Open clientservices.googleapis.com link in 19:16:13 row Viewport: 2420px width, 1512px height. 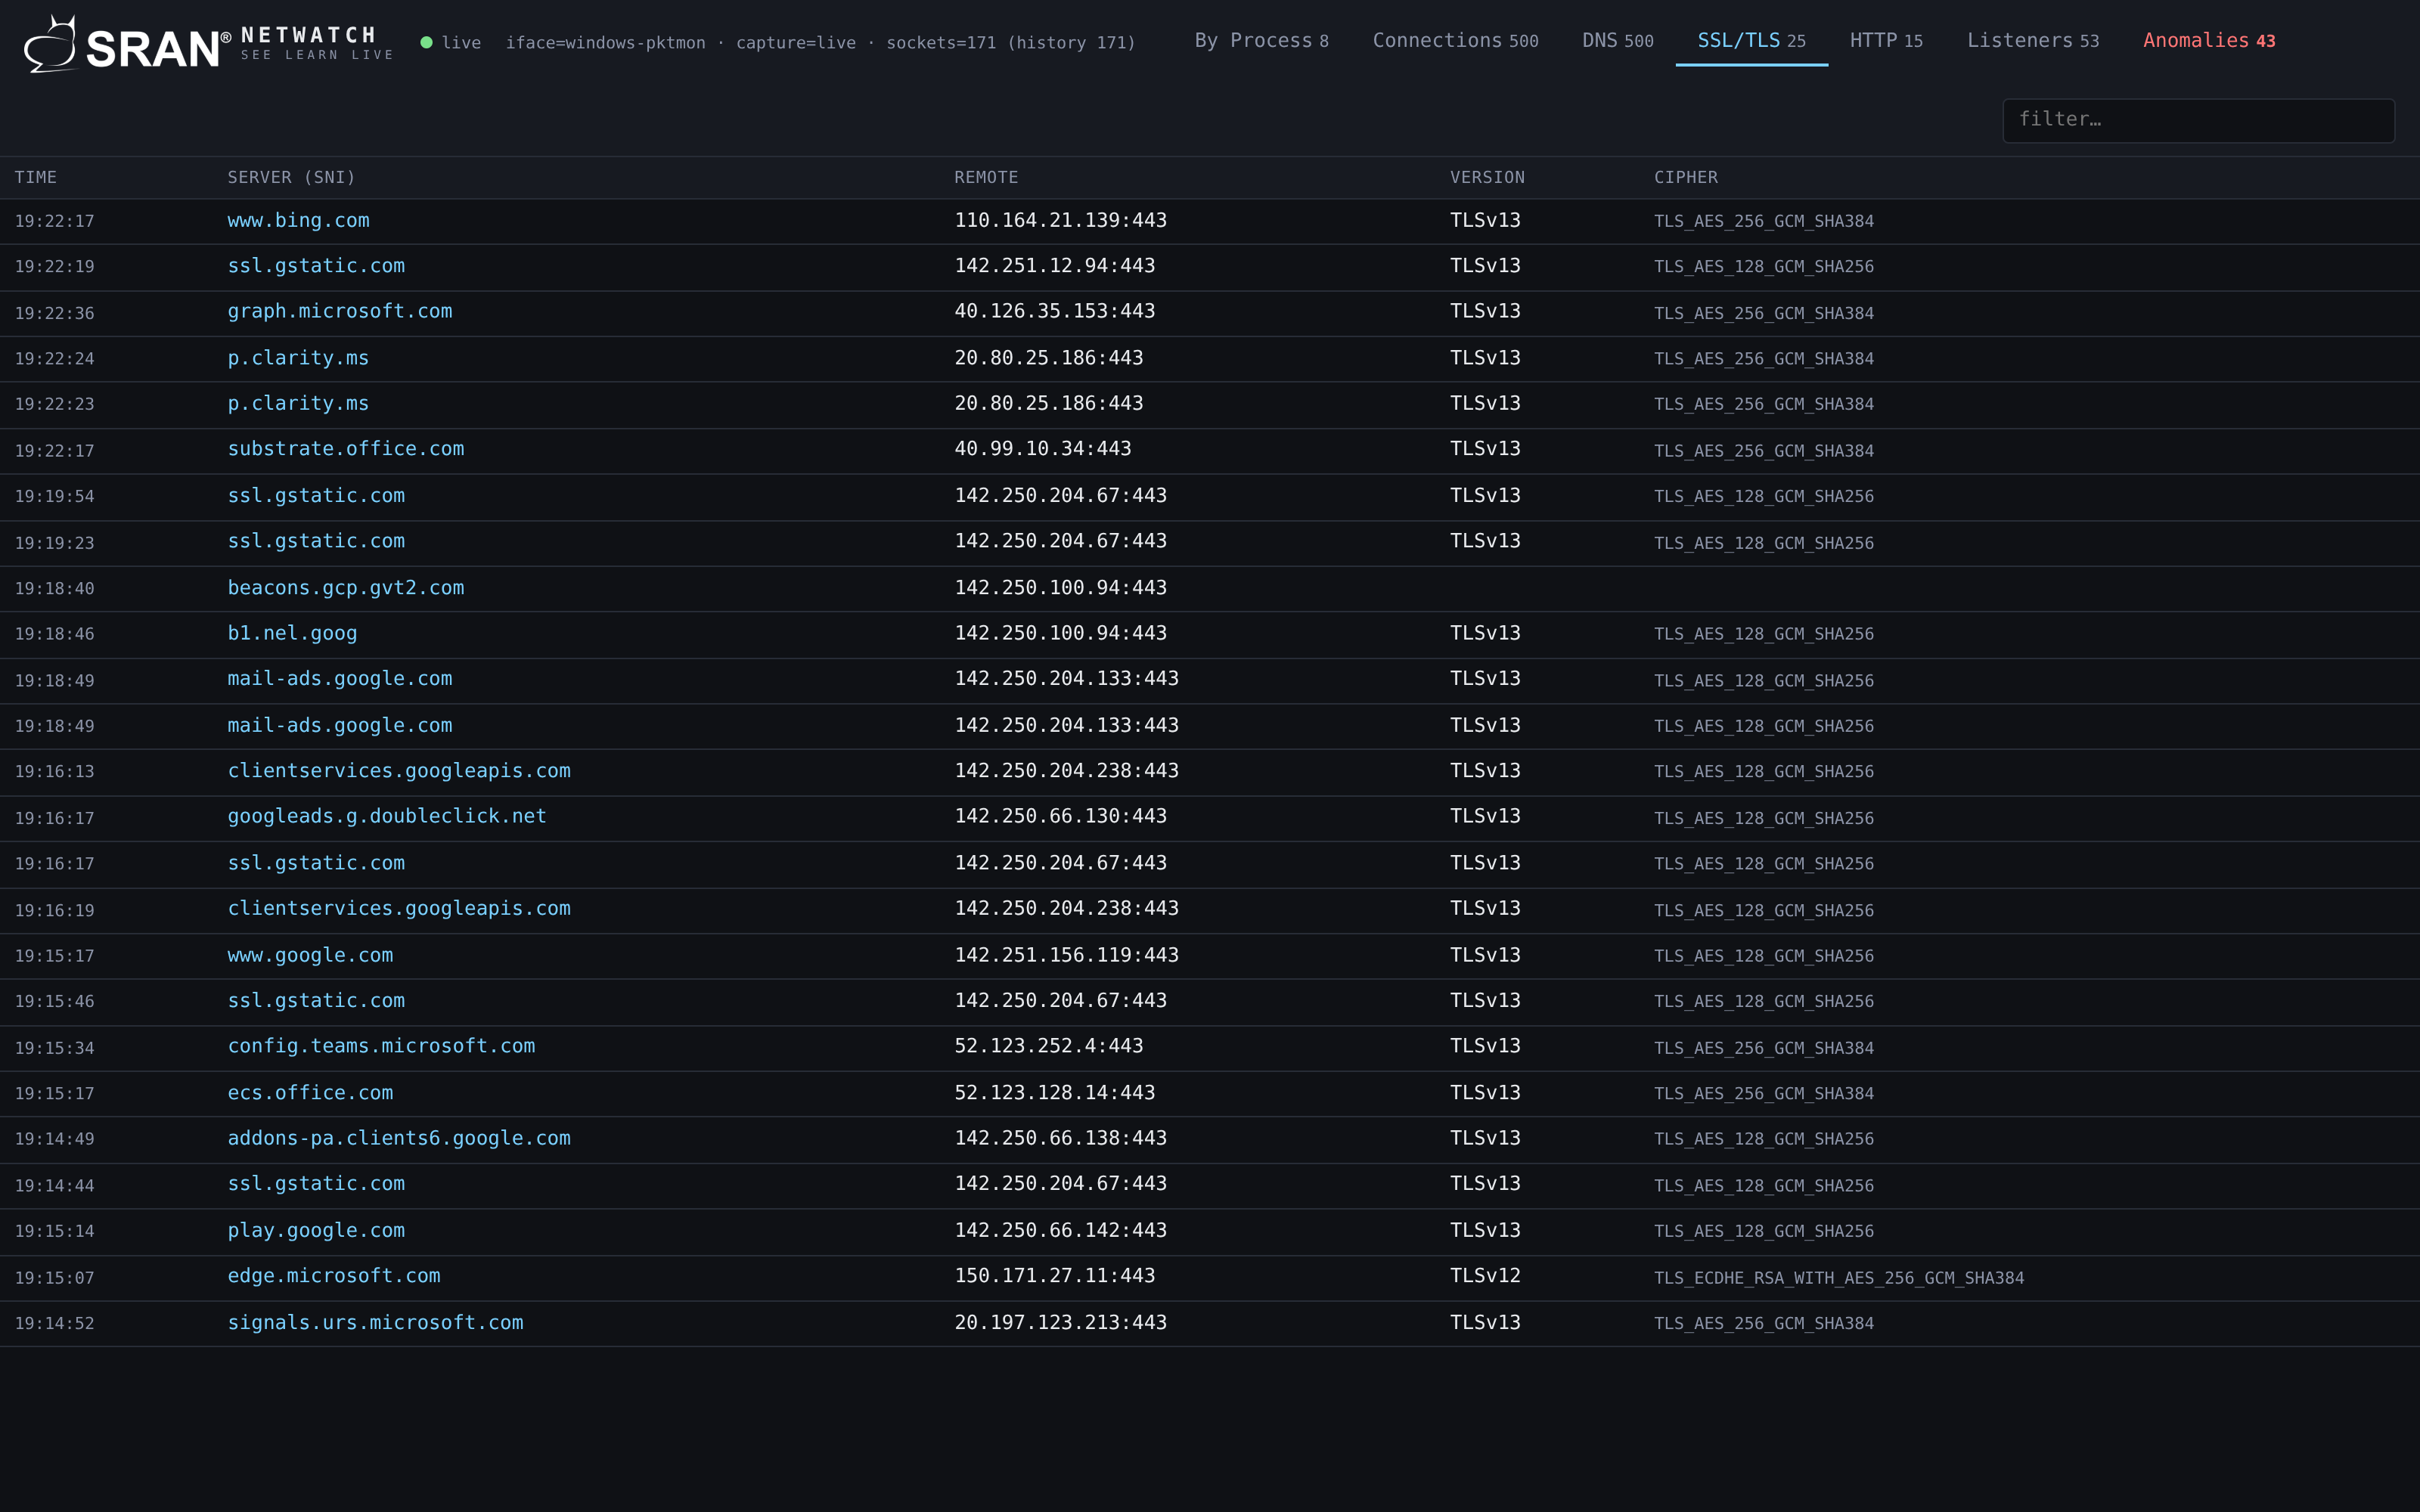[x=399, y=772]
